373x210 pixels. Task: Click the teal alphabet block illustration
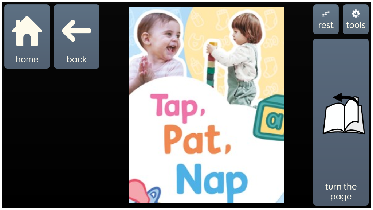click(269, 118)
